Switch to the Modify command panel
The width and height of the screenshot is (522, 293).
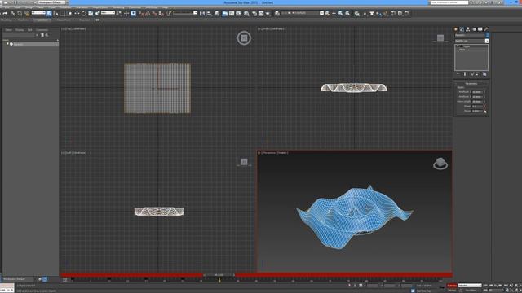click(x=462, y=29)
